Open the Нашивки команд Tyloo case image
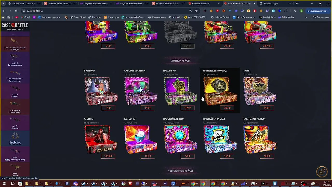Image resolution: width=332 pixels, height=187 pixels. coord(220,91)
